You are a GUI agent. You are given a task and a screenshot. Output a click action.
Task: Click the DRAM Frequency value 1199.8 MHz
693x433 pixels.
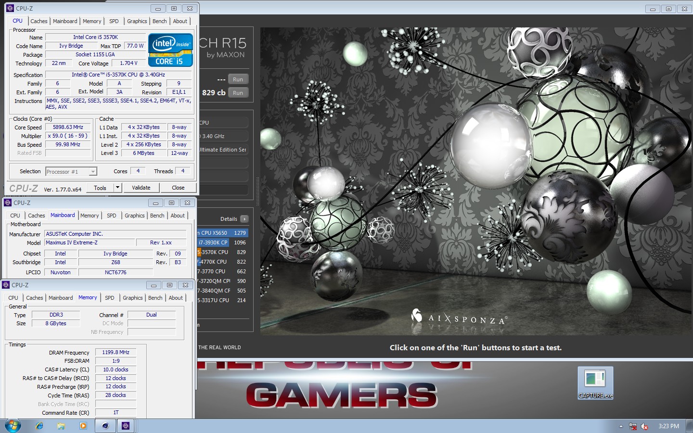click(116, 352)
